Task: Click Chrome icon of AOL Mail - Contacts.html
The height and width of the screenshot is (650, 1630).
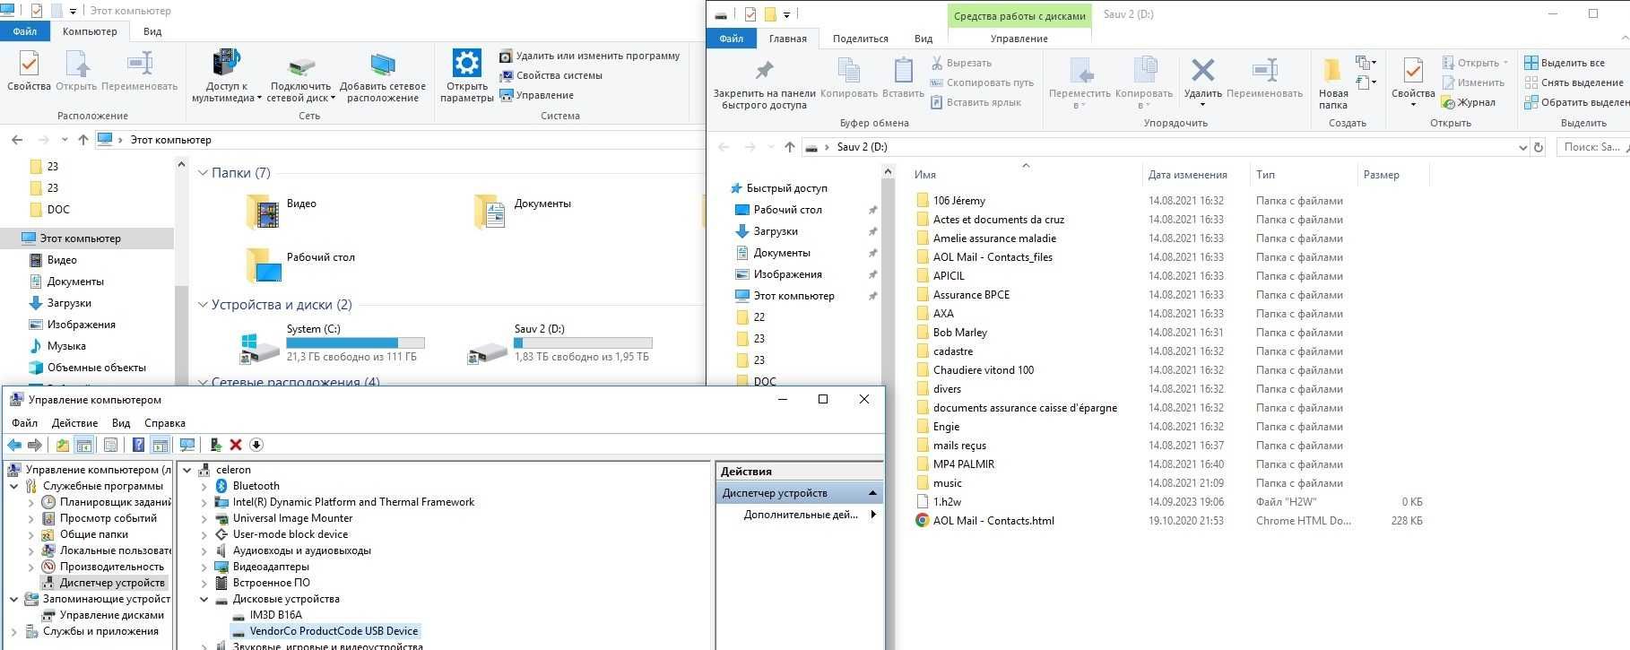Action: pyautogui.click(x=922, y=521)
